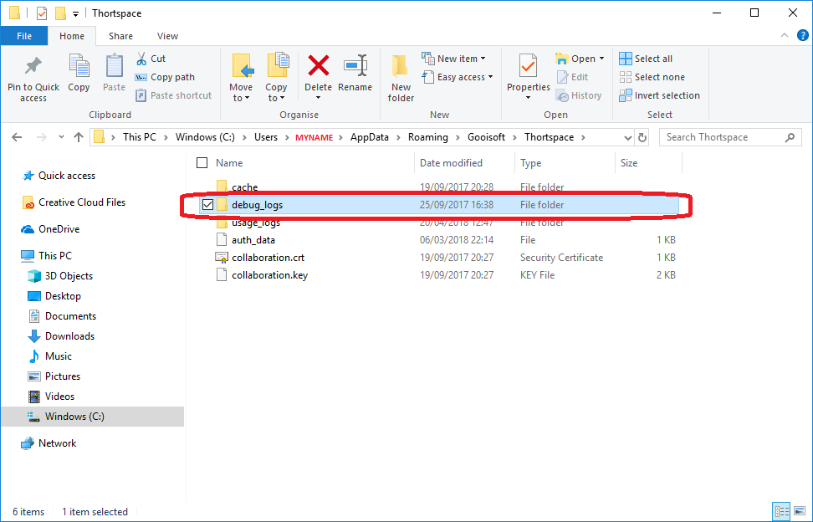This screenshot has width=813, height=522.
Task: Expand the Delete options arrow
Action: coord(319,97)
